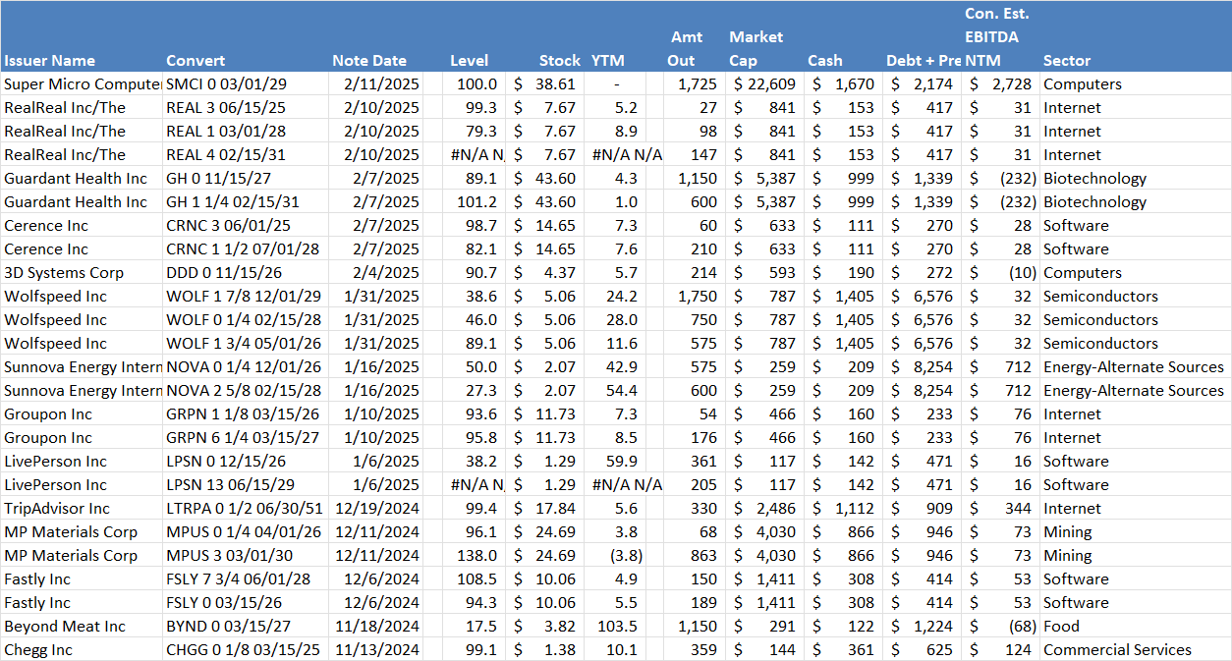
Task: Select the REAL 3 06/15/25 cell
Action: pyautogui.click(x=244, y=108)
